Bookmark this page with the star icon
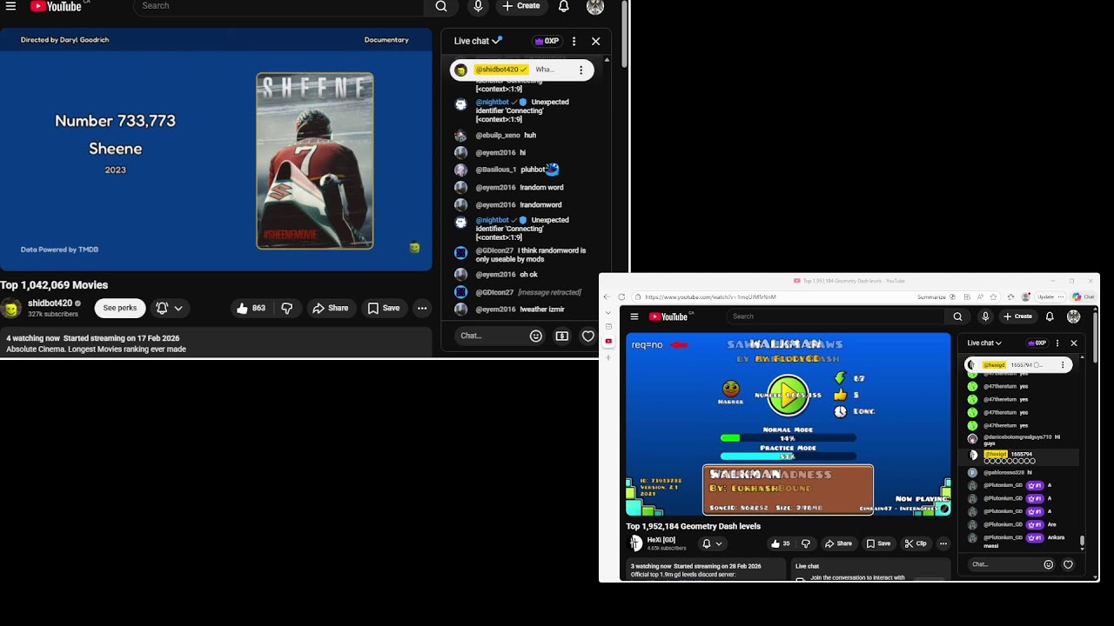This screenshot has width=1114, height=626. [993, 296]
